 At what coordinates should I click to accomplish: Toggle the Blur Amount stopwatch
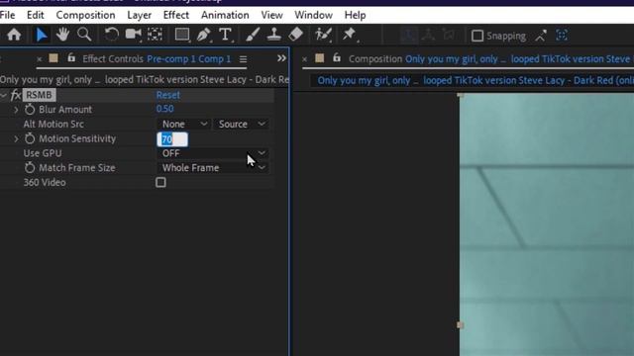[x=30, y=110]
